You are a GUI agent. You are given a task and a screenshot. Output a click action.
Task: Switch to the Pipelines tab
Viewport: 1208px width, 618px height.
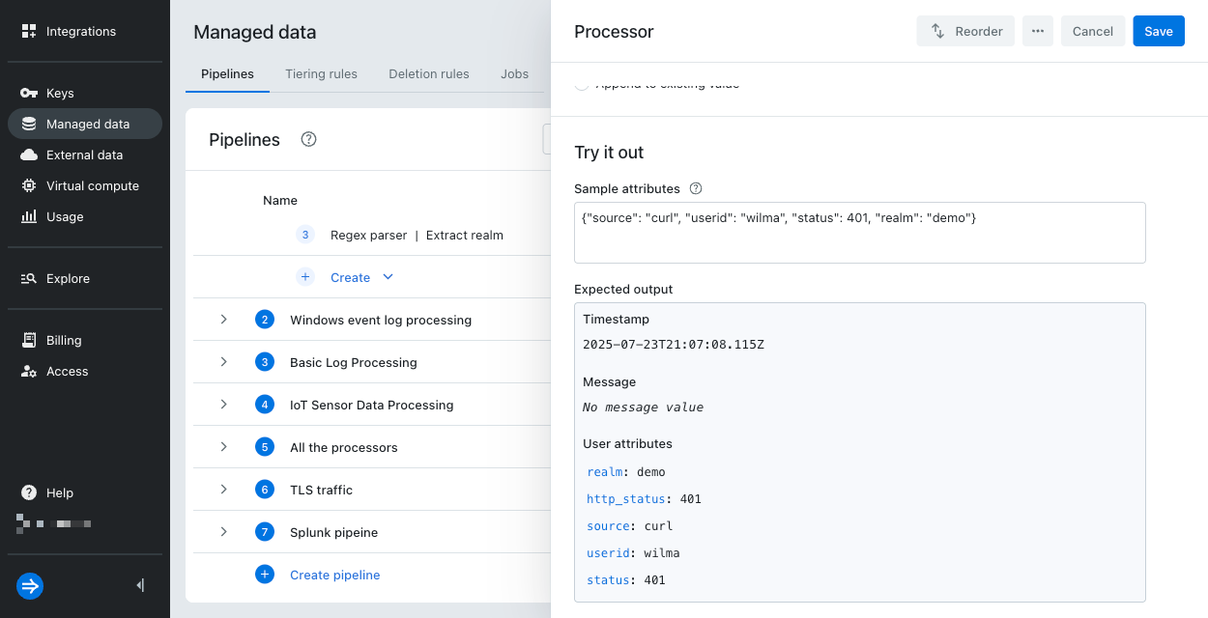(x=227, y=74)
